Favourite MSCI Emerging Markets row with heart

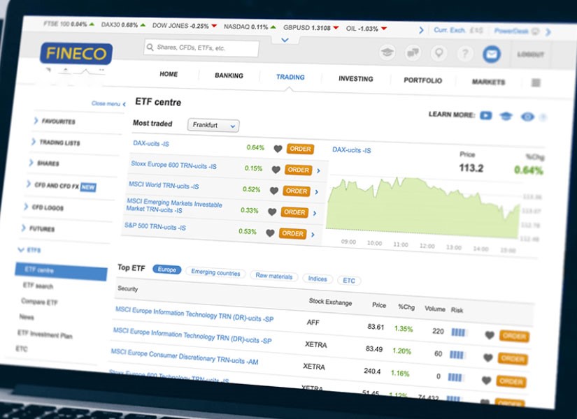coord(272,212)
